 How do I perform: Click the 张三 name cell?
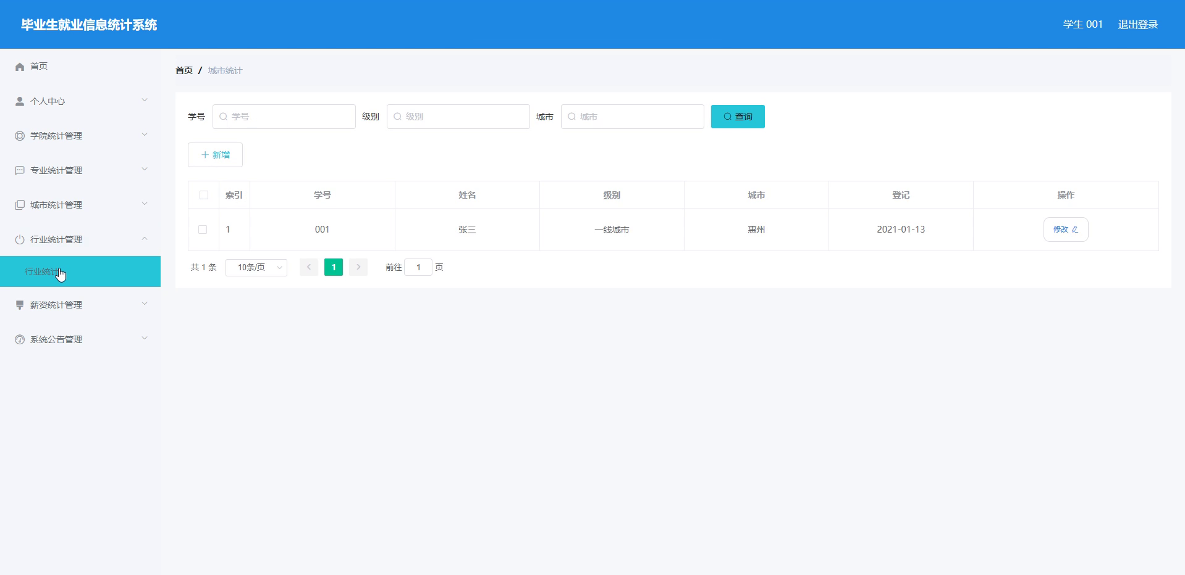467,230
